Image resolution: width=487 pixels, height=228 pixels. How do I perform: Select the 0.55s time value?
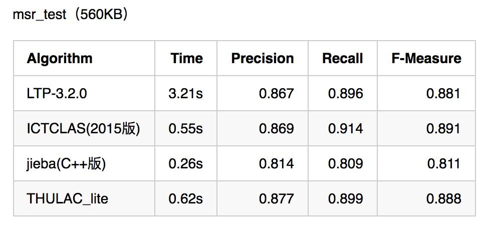[x=186, y=129]
